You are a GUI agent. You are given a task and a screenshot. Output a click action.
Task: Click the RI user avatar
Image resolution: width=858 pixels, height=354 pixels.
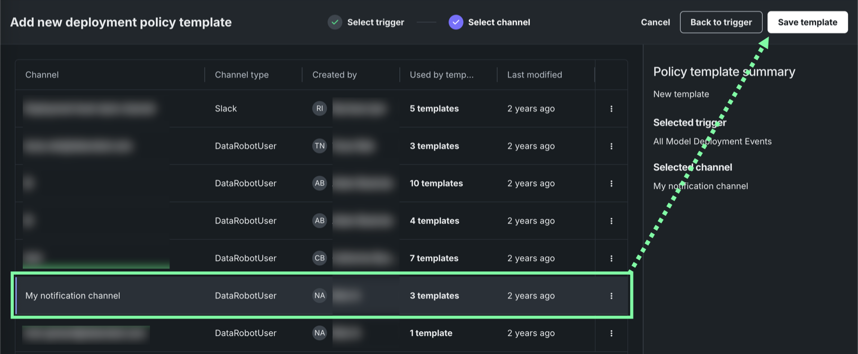coord(319,108)
